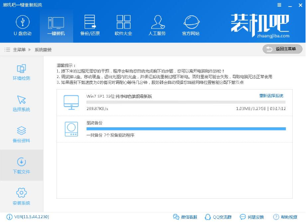Open 人工服务 manual support

click(158, 25)
